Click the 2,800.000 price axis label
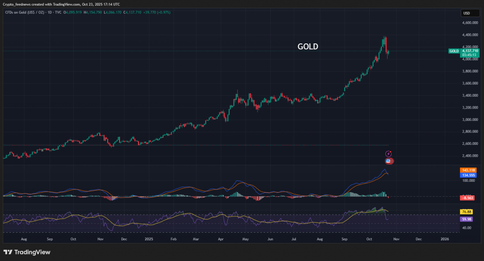Image resolution: width=484 pixels, height=261 pixels. 470,132
